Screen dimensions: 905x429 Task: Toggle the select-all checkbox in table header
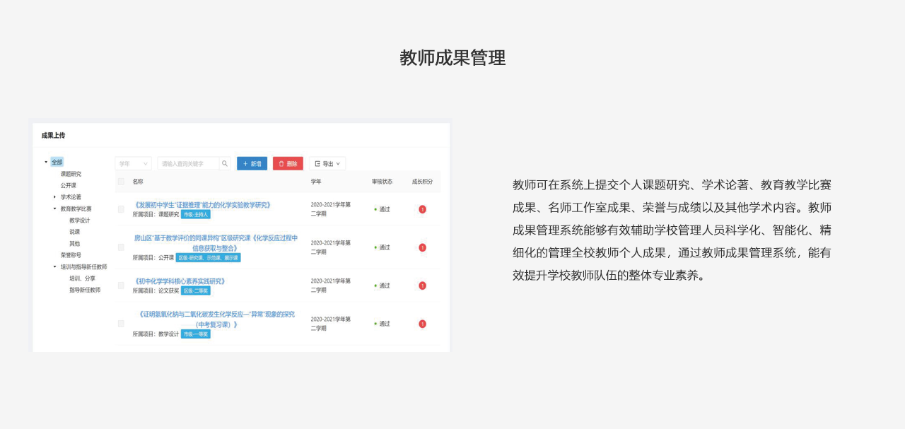[x=121, y=182]
